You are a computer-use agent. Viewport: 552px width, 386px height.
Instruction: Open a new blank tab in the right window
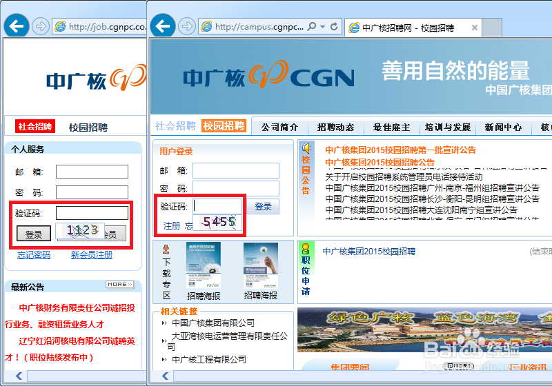coord(492,28)
